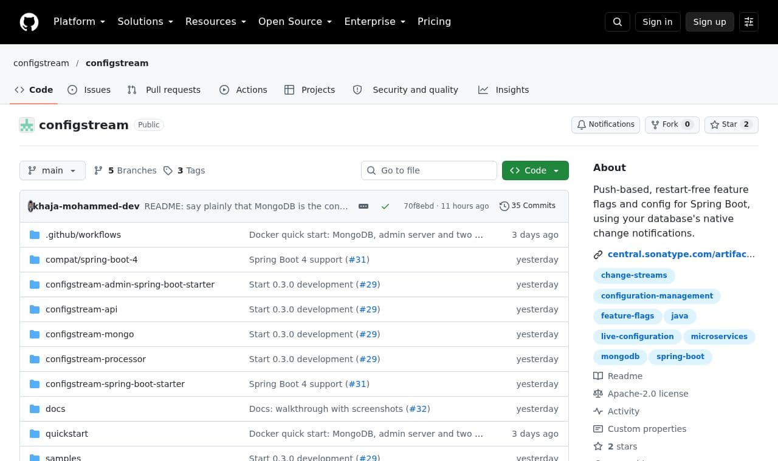Open appearance settings icon in header

(x=749, y=22)
